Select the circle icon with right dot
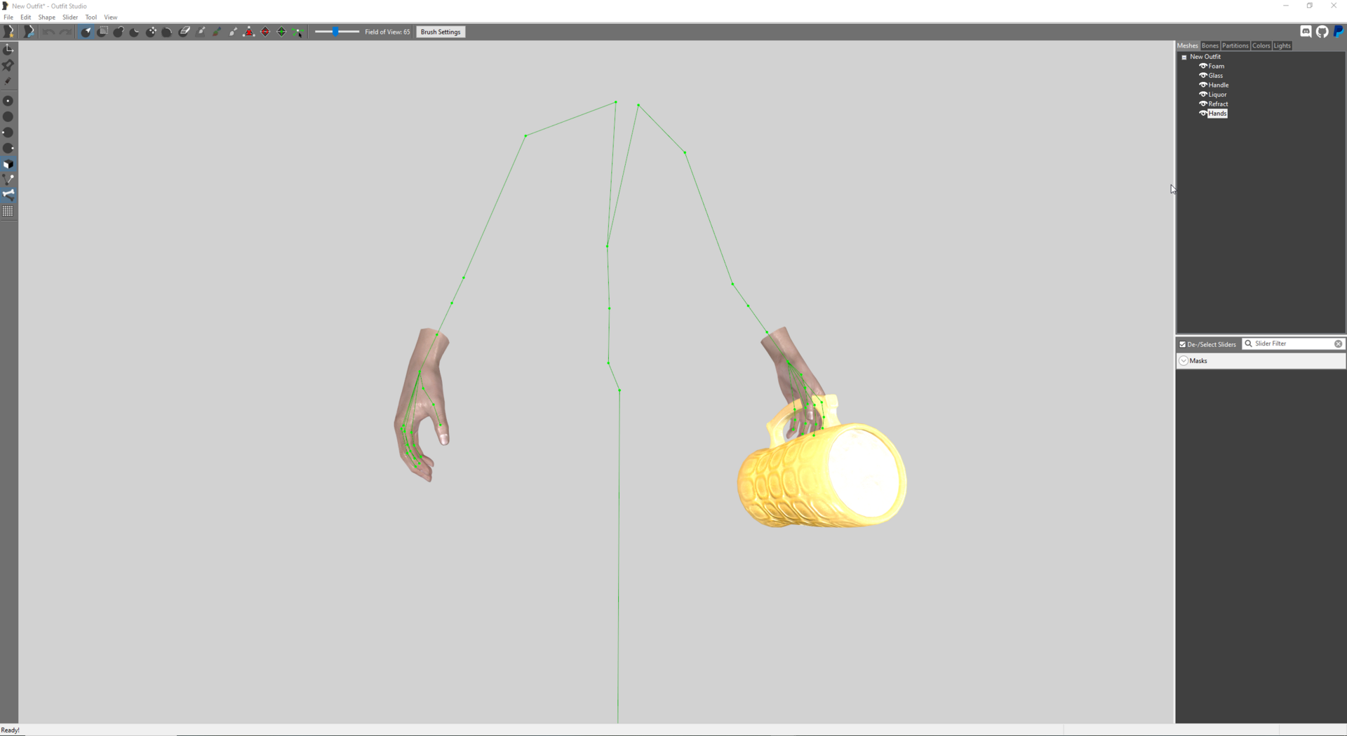This screenshot has width=1347, height=736. [8, 149]
